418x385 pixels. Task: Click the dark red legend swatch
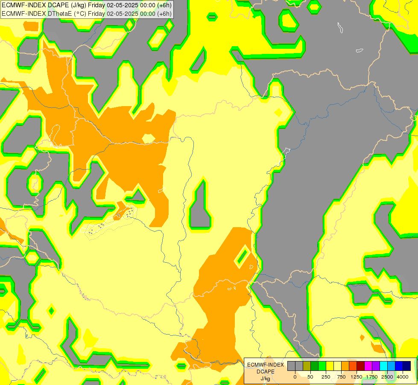361,366
